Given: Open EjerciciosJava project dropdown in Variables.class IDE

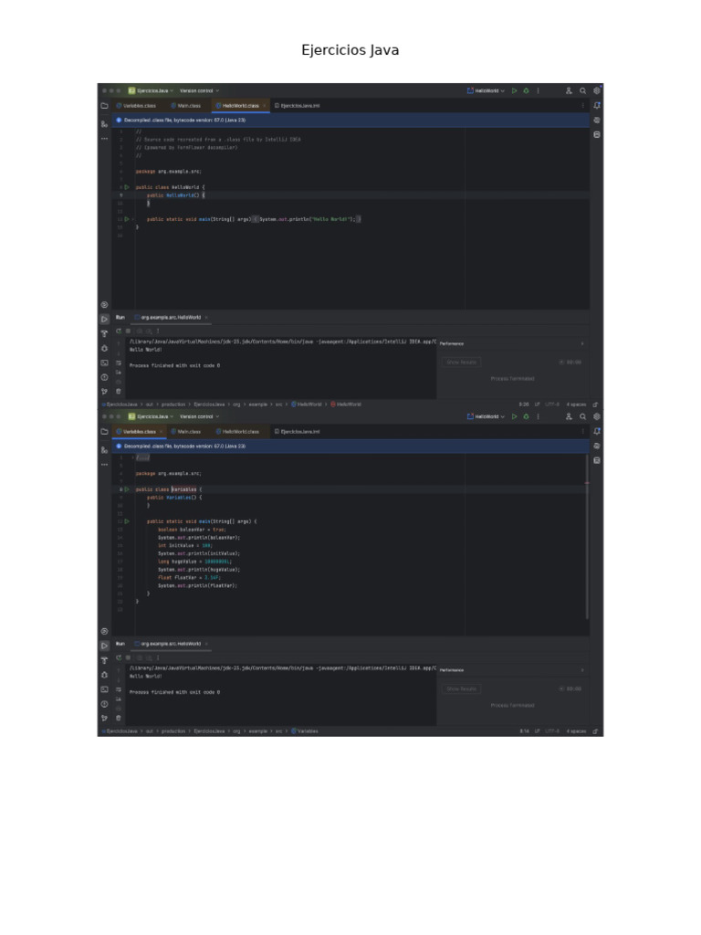Looking at the screenshot, I should point(152,416).
